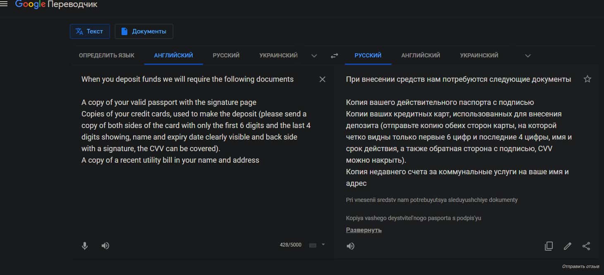
Task: Select the Определить язык source tab
Action: 107,55
